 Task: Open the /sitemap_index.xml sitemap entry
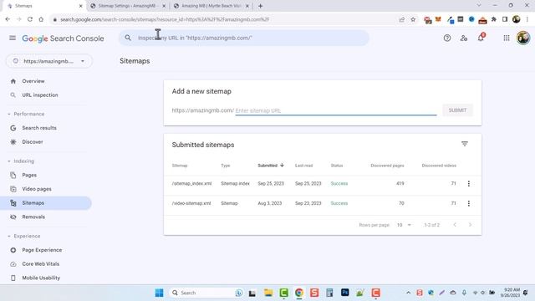pyautogui.click(x=191, y=184)
